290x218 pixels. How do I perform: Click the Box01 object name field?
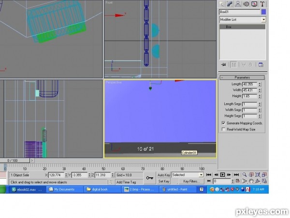pyautogui.click(x=240, y=12)
